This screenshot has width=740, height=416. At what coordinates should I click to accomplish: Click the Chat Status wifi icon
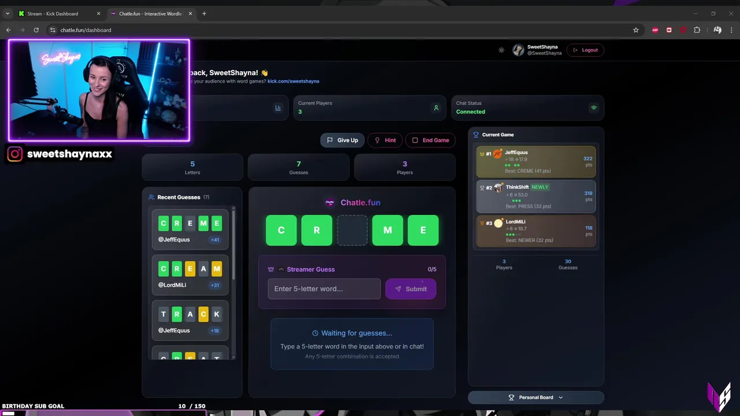click(x=593, y=107)
